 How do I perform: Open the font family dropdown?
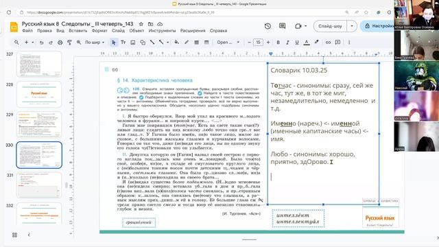tap(228, 43)
